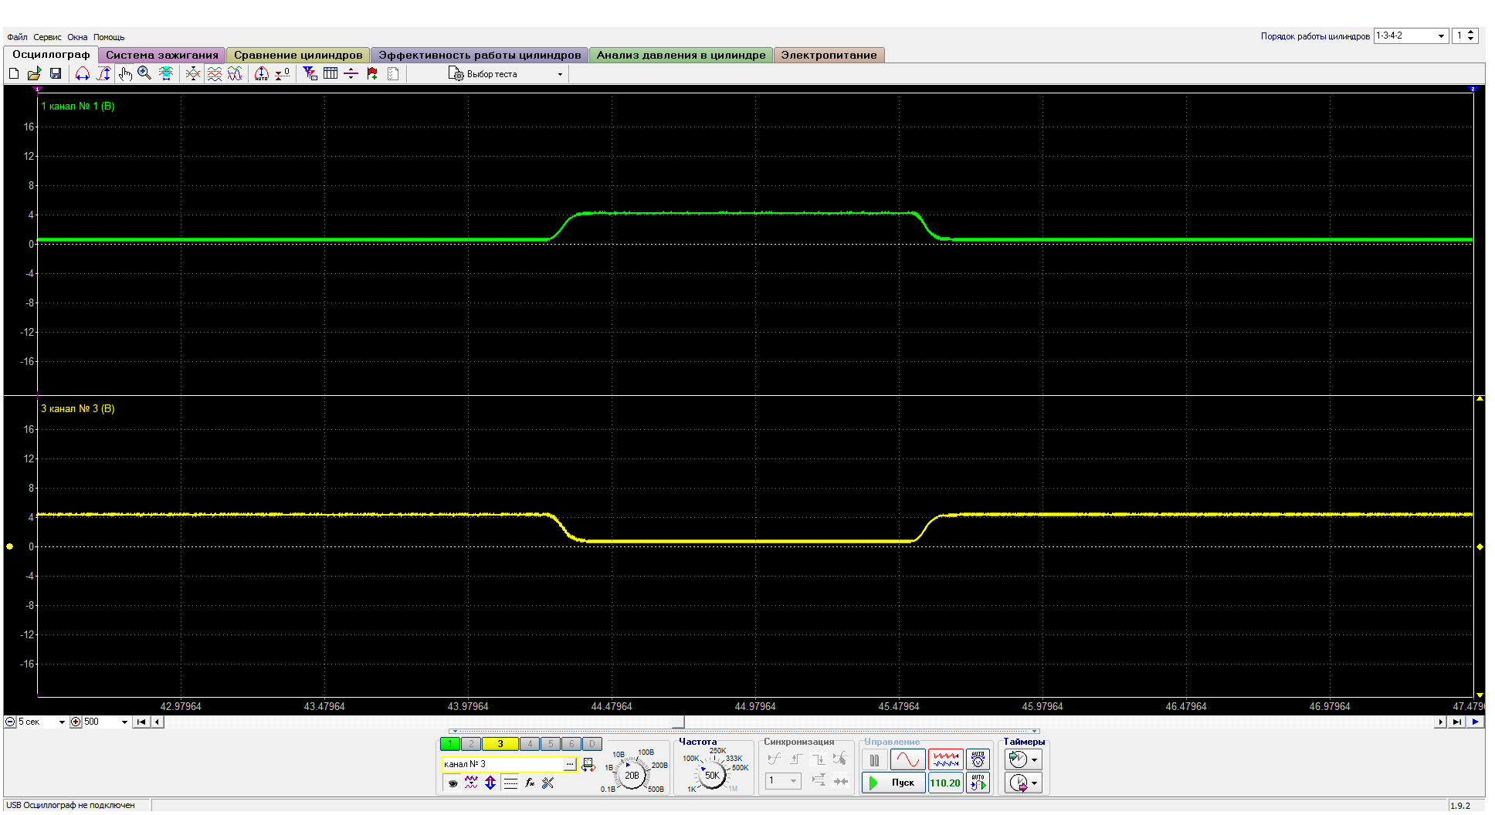The height and width of the screenshot is (815, 1495).
Task: Open the Помощь menu
Action: 109,37
